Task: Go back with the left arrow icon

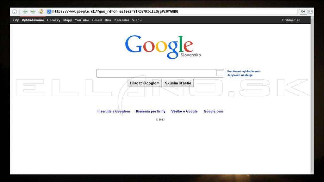Action: pyautogui.click(x=25, y=12)
